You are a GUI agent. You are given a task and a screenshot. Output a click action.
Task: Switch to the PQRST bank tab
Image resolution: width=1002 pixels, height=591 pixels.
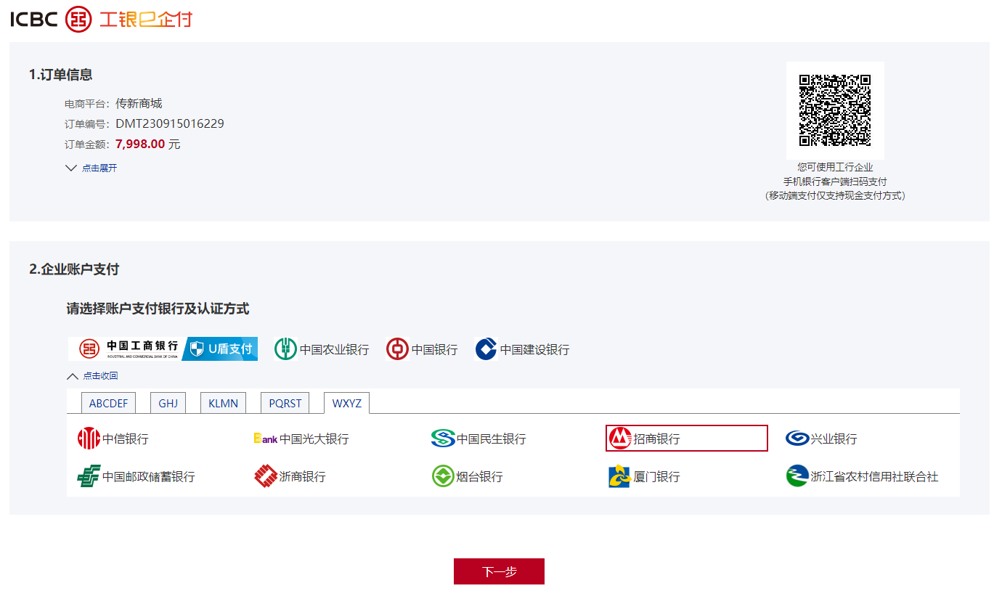(285, 403)
